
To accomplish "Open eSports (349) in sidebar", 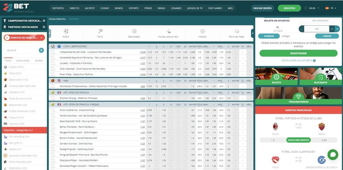I will click(x=16, y=124).
